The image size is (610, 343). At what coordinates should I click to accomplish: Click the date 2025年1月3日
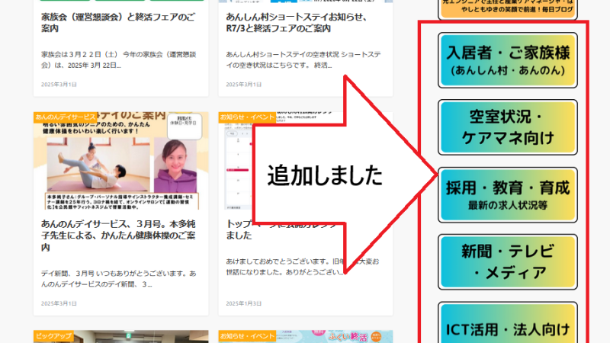[x=243, y=303]
